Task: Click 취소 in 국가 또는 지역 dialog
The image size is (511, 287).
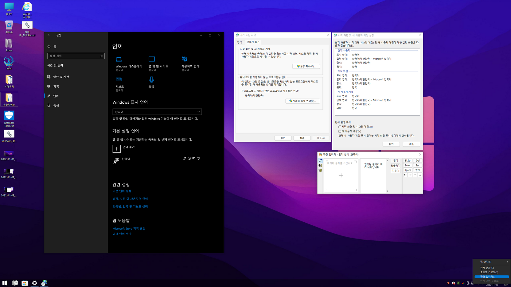Action: 302,138
